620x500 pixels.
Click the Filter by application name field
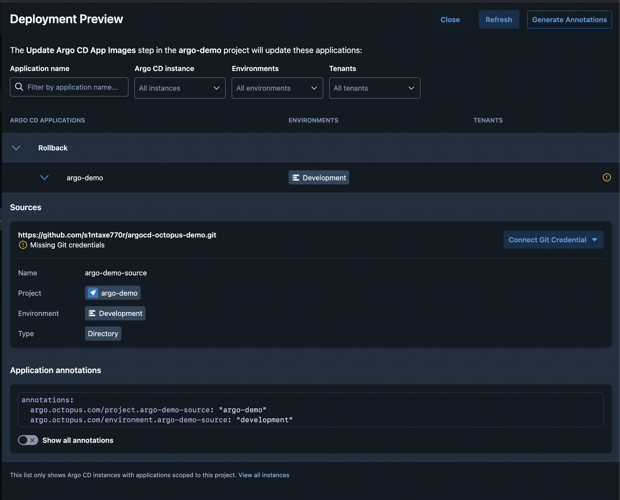coord(69,87)
